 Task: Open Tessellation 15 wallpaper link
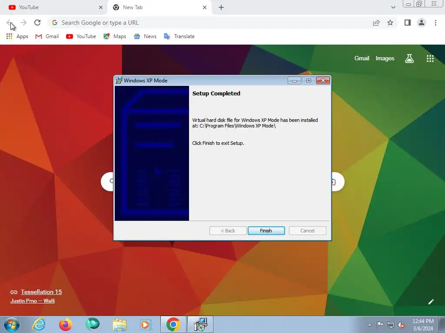pos(41,292)
